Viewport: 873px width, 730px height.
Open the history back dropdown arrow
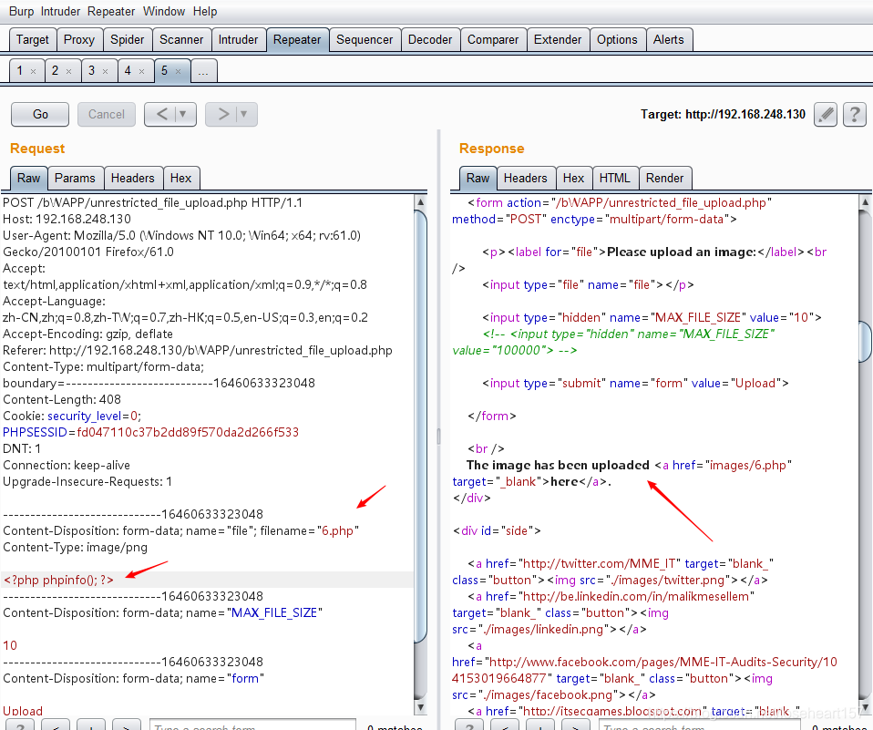pyautogui.click(x=182, y=114)
